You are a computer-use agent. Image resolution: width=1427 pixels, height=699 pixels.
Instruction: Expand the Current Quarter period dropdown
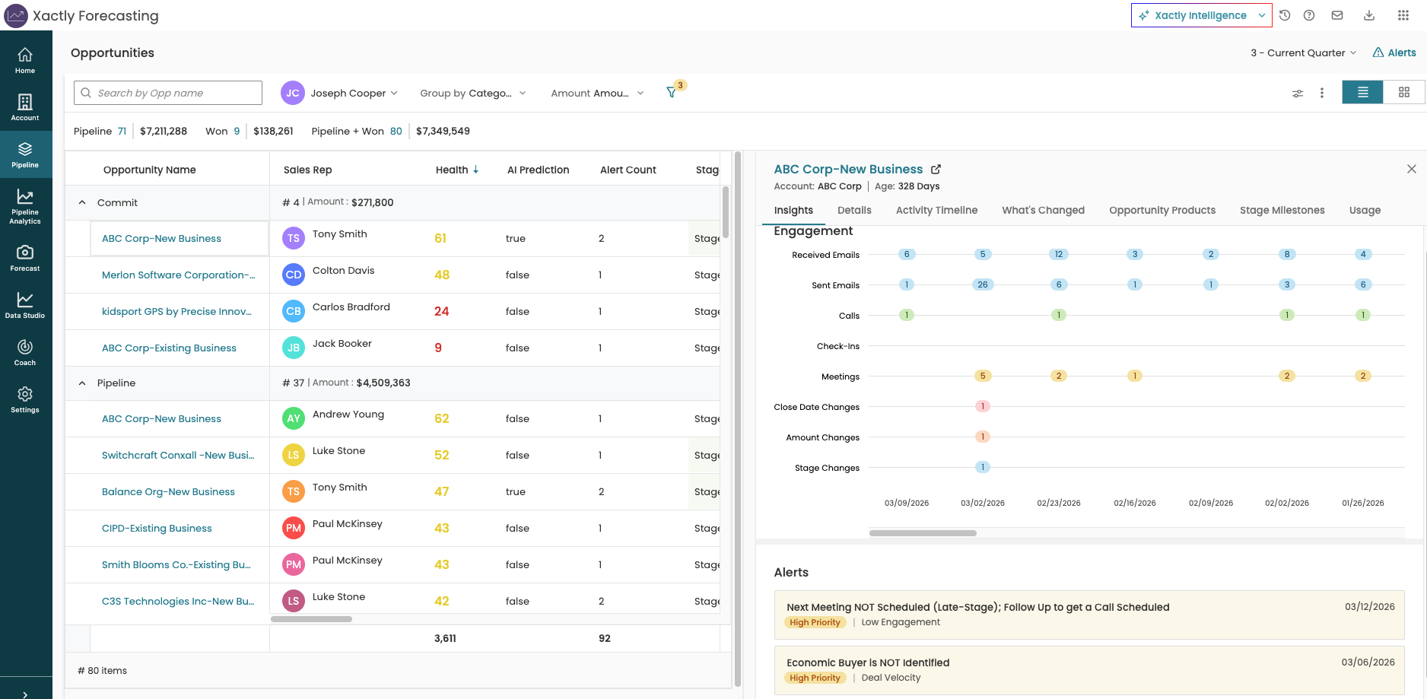pos(1304,52)
